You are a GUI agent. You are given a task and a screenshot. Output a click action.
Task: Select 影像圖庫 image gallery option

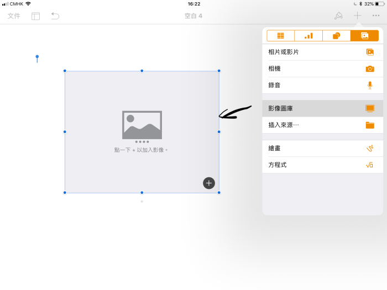point(322,109)
